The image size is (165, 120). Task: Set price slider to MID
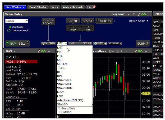pyautogui.click(x=81, y=29)
